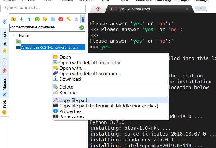
Task: Click the 'Python 3.7.0' terminal line
Action: coord(107,122)
